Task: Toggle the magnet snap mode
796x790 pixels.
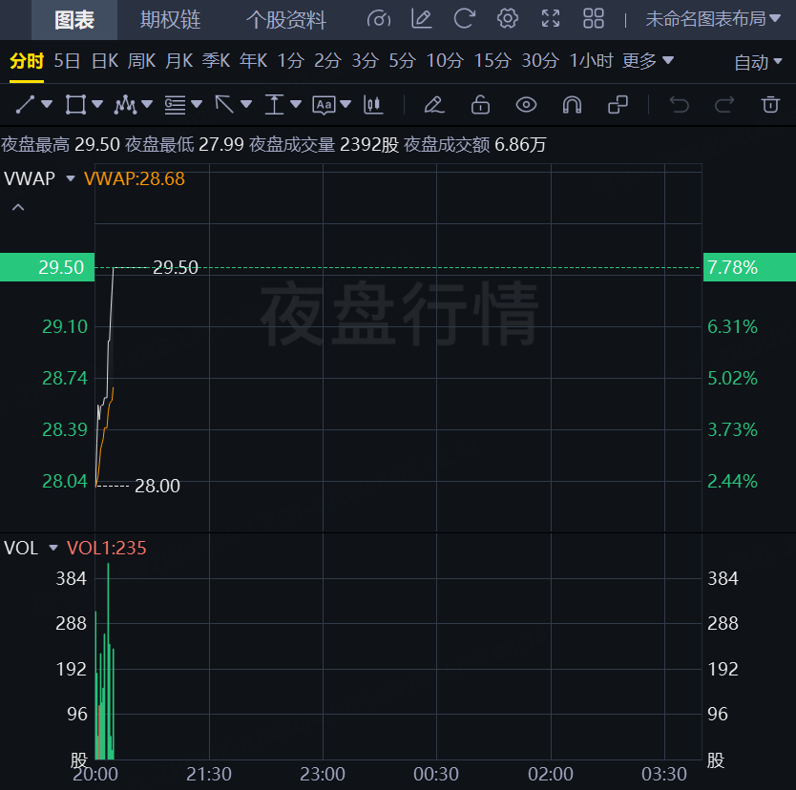Action: click(x=572, y=104)
